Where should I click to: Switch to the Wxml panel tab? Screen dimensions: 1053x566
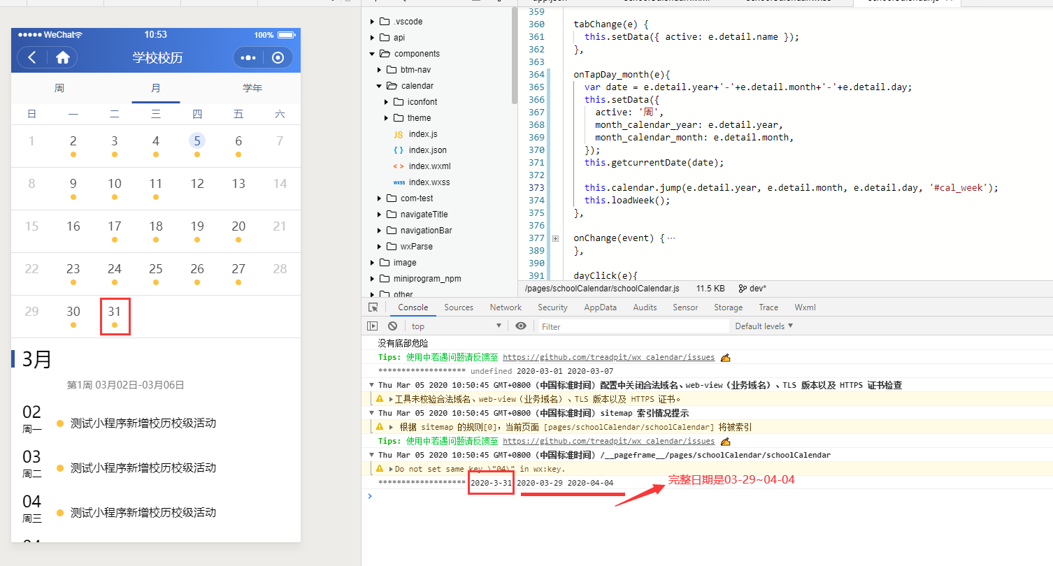pyautogui.click(x=805, y=307)
